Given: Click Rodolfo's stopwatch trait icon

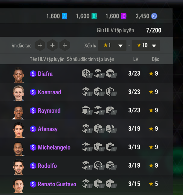Looking at the screenshot, I should click(99, 165).
